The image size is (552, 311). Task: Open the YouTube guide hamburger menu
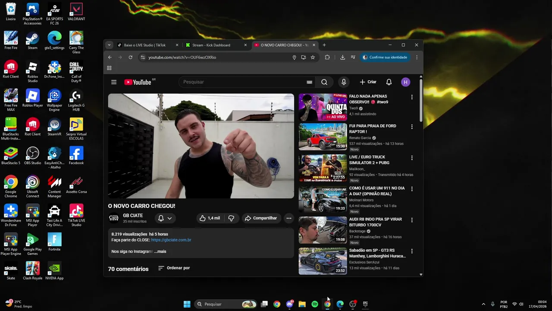click(x=114, y=82)
